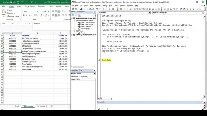
Task: Align text left in Excel ribbon
Action: (x=53, y=15)
